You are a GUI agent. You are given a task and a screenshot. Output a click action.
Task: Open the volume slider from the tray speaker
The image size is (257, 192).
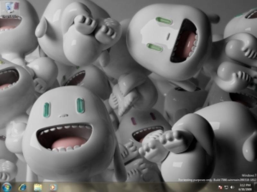pyautogui.click(x=232, y=187)
